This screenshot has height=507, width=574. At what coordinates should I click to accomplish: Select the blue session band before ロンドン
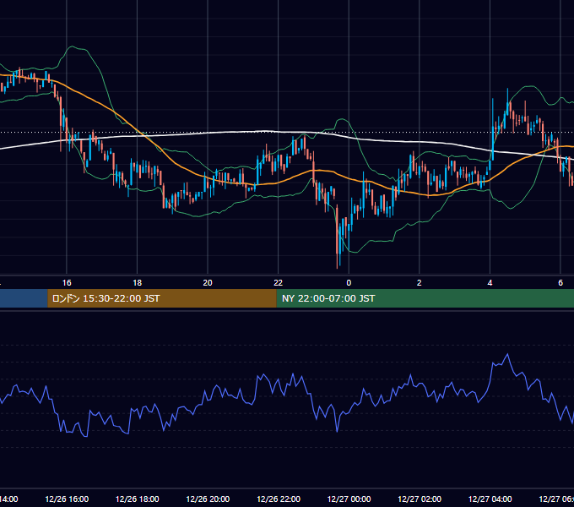coord(24,298)
